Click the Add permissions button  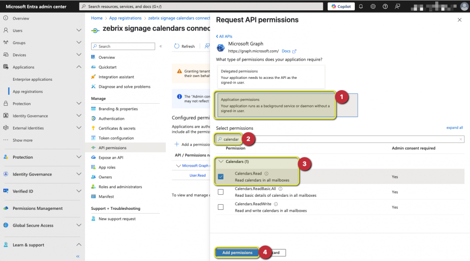tap(237, 253)
